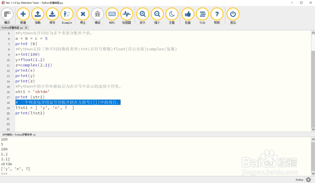Click line 9 'x=int(100)'
315x183 pixels.
(x=27, y=54)
